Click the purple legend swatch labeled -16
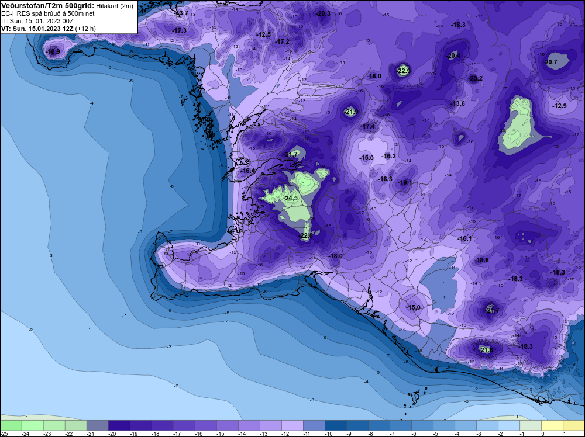Screen dimensions: 585x437 click(x=205, y=425)
